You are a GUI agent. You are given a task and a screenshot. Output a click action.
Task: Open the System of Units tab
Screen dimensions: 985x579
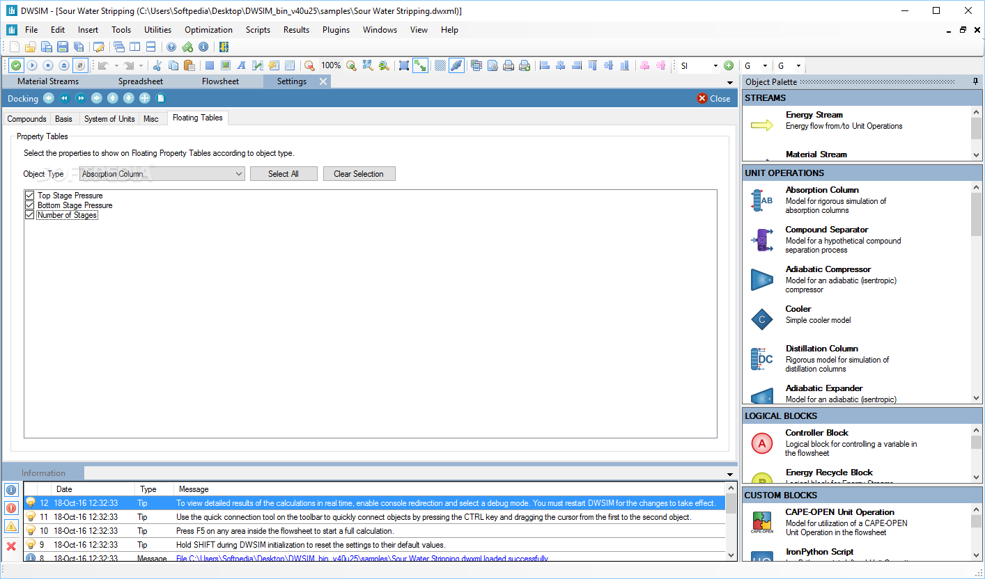[x=109, y=119]
